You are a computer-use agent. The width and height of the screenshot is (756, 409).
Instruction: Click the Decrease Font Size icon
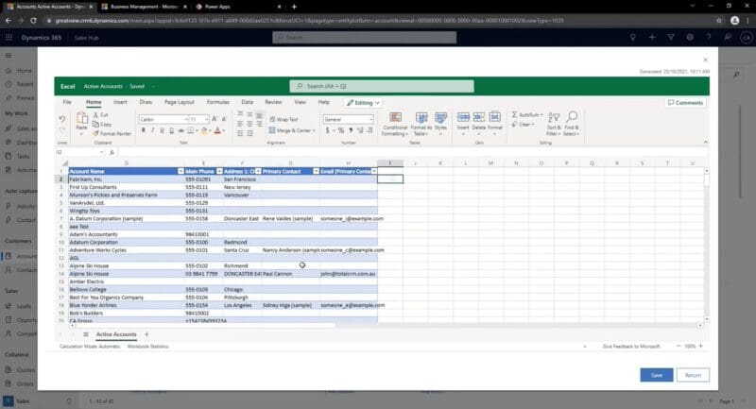point(224,118)
